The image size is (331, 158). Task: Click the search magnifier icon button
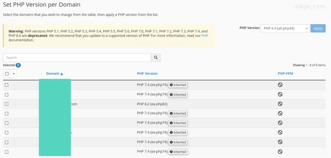tap(155, 58)
